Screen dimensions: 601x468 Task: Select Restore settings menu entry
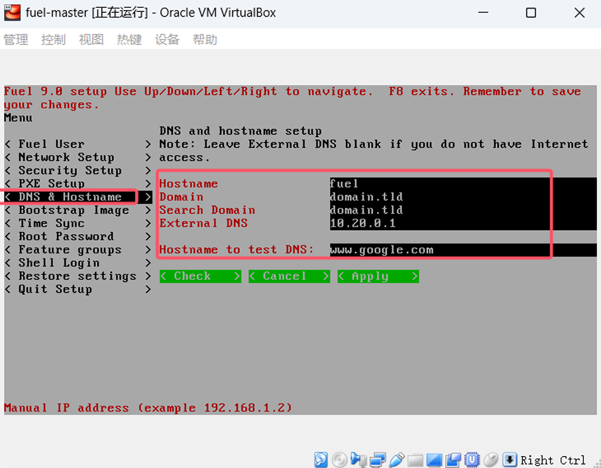coord(78,276)
